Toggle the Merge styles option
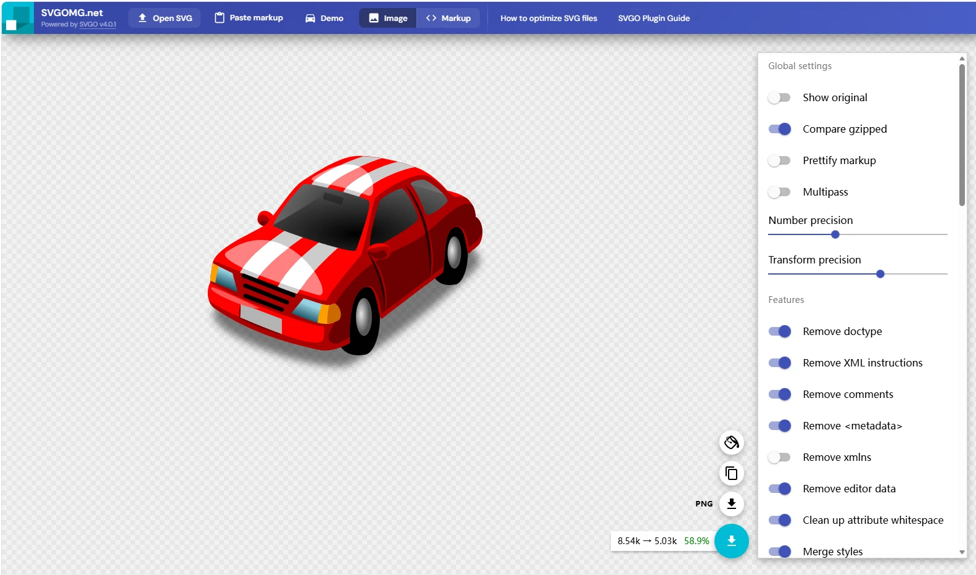Viewport: 976px width, 575px height. (780, 552)
